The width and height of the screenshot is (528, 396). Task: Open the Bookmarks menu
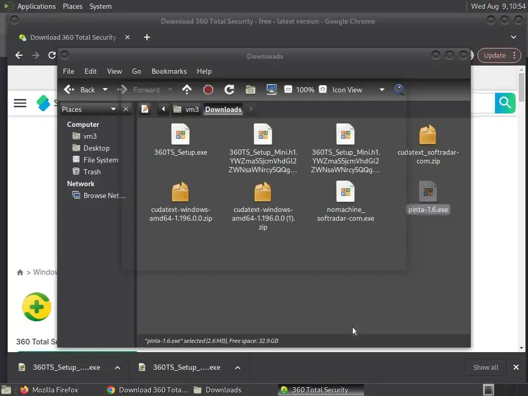tap(169, 71)
